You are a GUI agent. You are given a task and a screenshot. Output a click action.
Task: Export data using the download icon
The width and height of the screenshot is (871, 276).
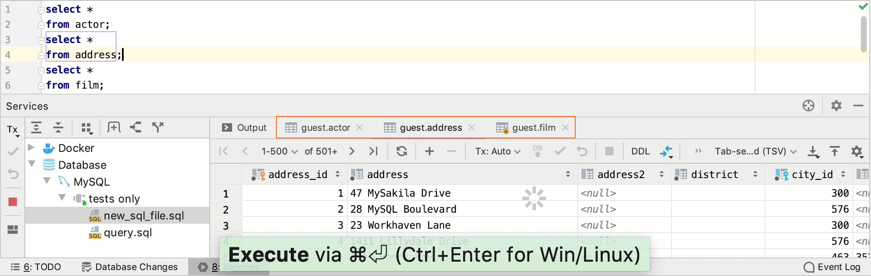(x=814, y=152)
